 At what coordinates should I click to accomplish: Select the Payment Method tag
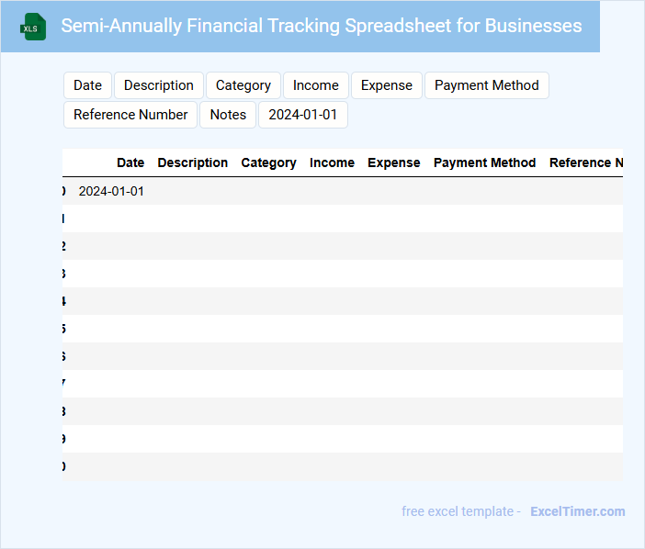tap(486, 85)
